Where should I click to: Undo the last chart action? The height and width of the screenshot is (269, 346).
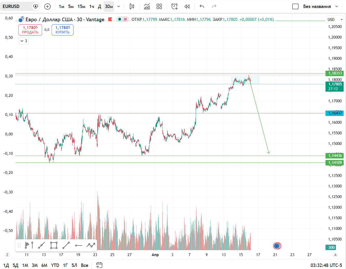click(202, 6)
